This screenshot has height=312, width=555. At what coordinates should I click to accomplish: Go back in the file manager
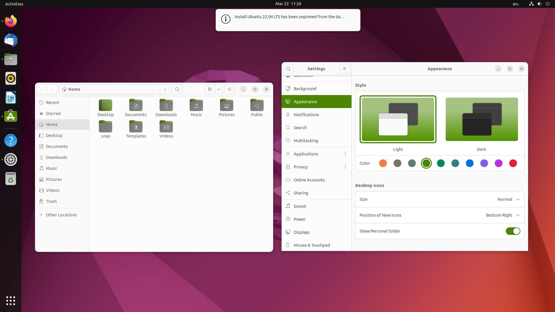click(x=42, y=89)
